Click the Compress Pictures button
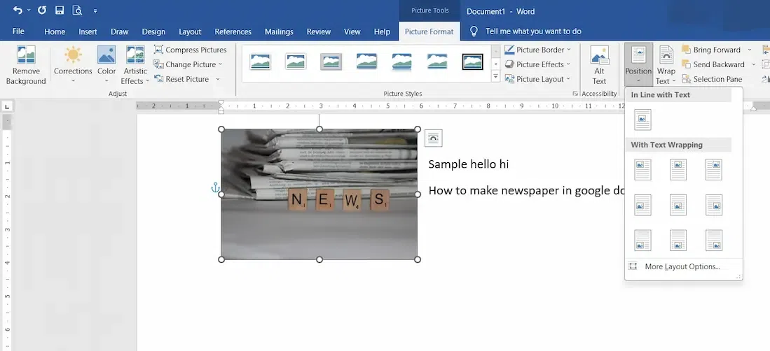770x351 pixels. point(190,50)
